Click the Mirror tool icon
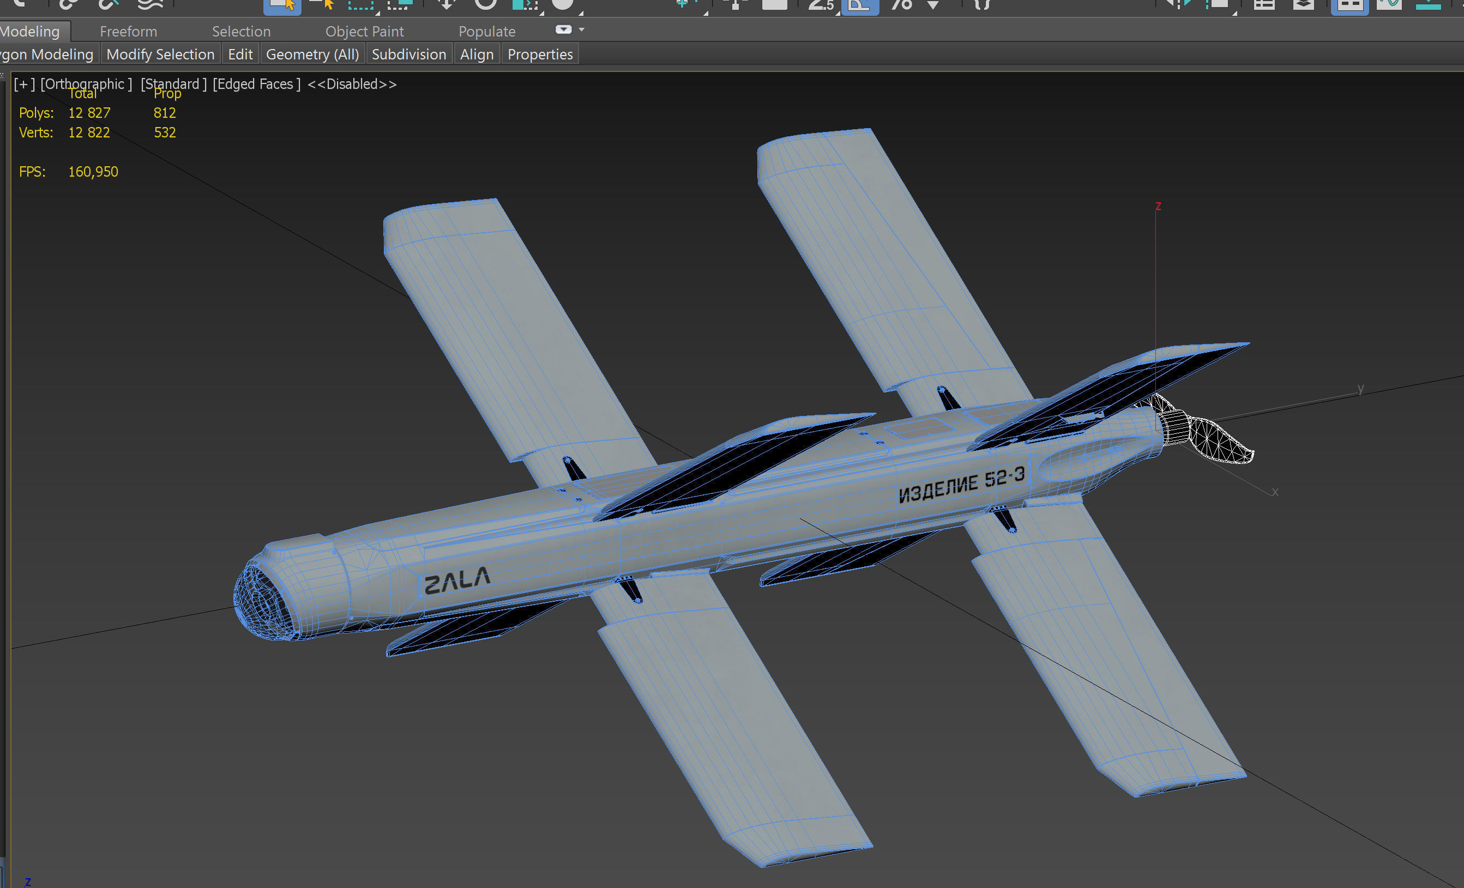1464x888 pixels. point(1178,5)
